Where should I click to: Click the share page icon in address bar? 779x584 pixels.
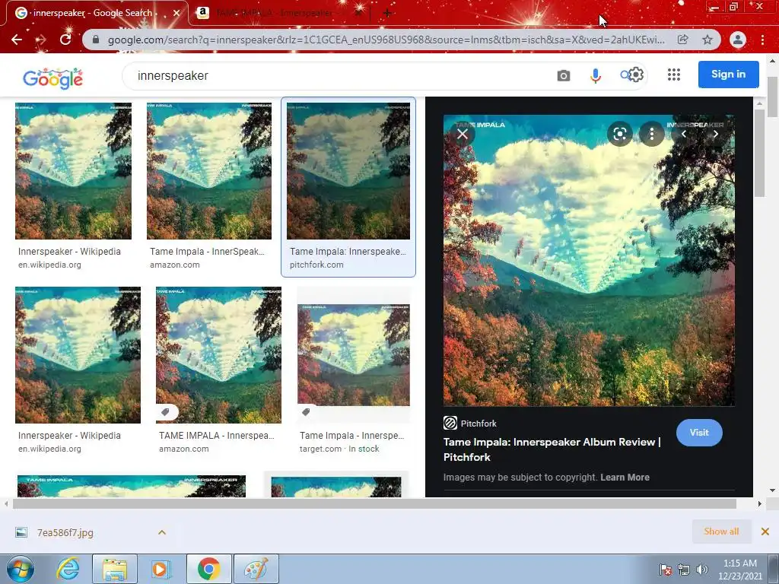point(683,40)
